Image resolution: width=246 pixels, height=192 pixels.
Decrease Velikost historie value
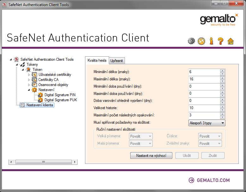(x=222, y=110)
